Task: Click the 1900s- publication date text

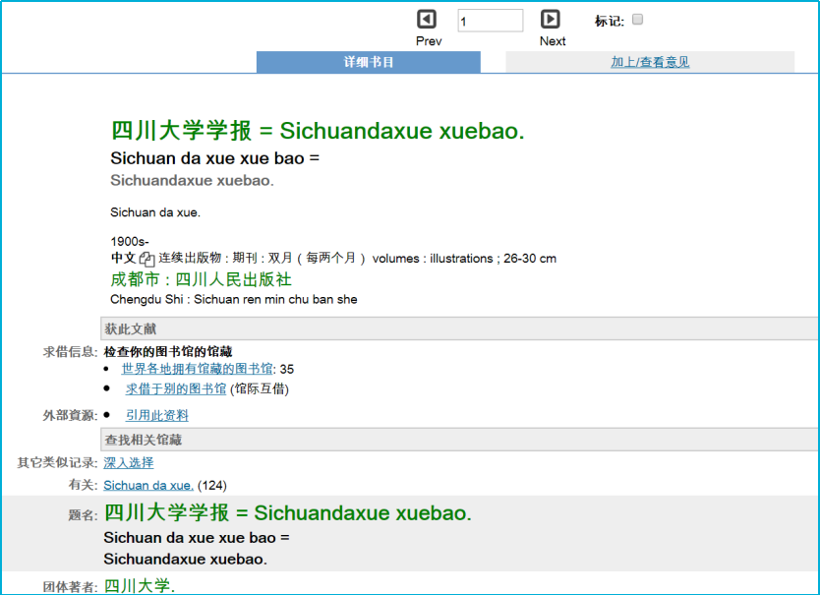Action: pyautogui.click(x=130, y=241)
